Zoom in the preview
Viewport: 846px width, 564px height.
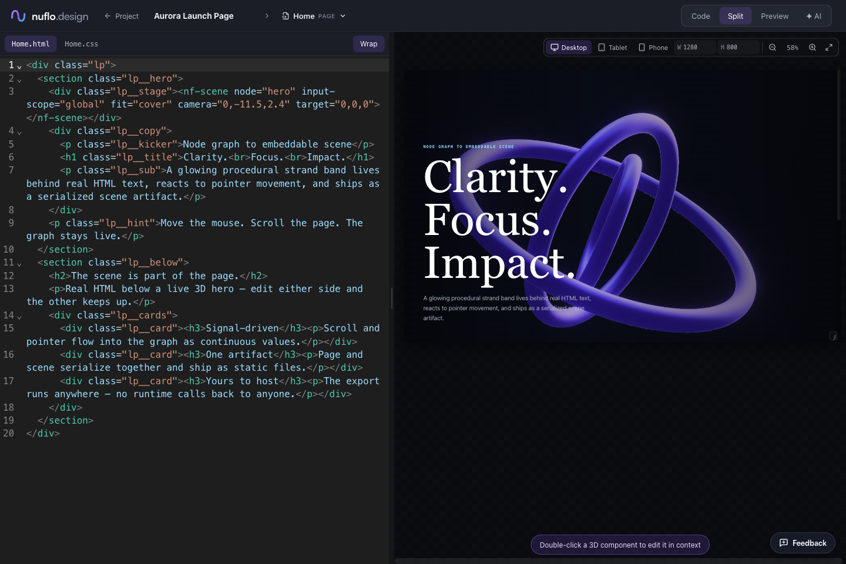pos(813,48)
